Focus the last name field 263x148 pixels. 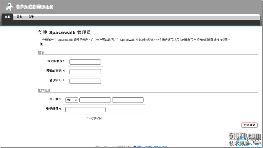click(x=128, y=100)
